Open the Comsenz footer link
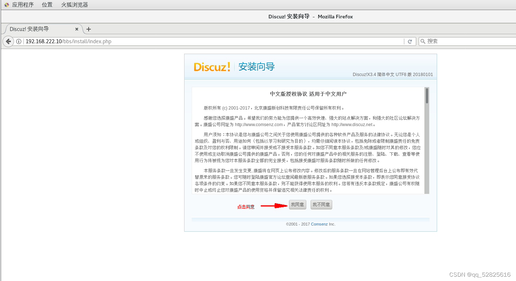Viewport: 516px width, 281px height. point(319,224)
